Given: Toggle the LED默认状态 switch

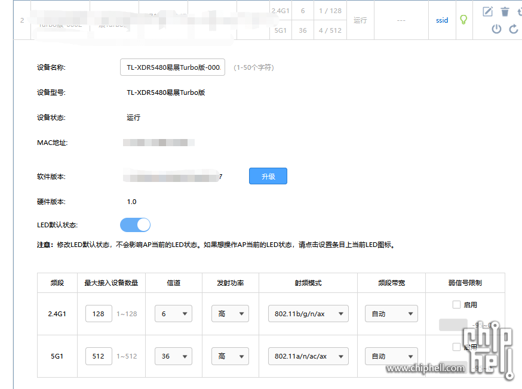Looking at the screenshot, I should click(135, 225).
